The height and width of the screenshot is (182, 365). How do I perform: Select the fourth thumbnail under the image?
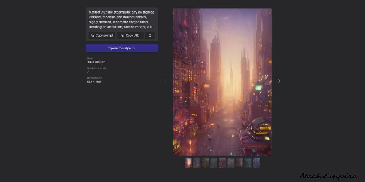pyautogui.click(x=214, y=163)
